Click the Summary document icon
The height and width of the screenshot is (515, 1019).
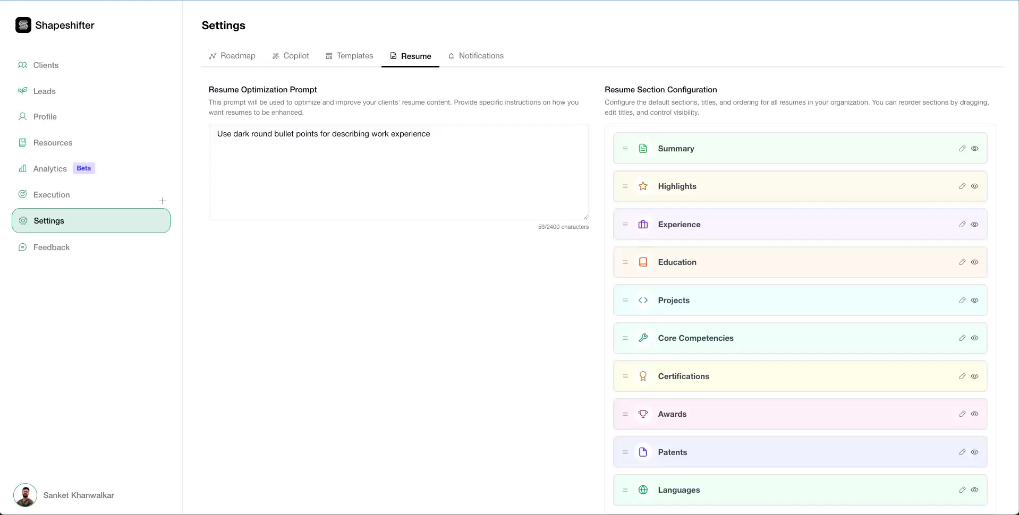point(643,148)
